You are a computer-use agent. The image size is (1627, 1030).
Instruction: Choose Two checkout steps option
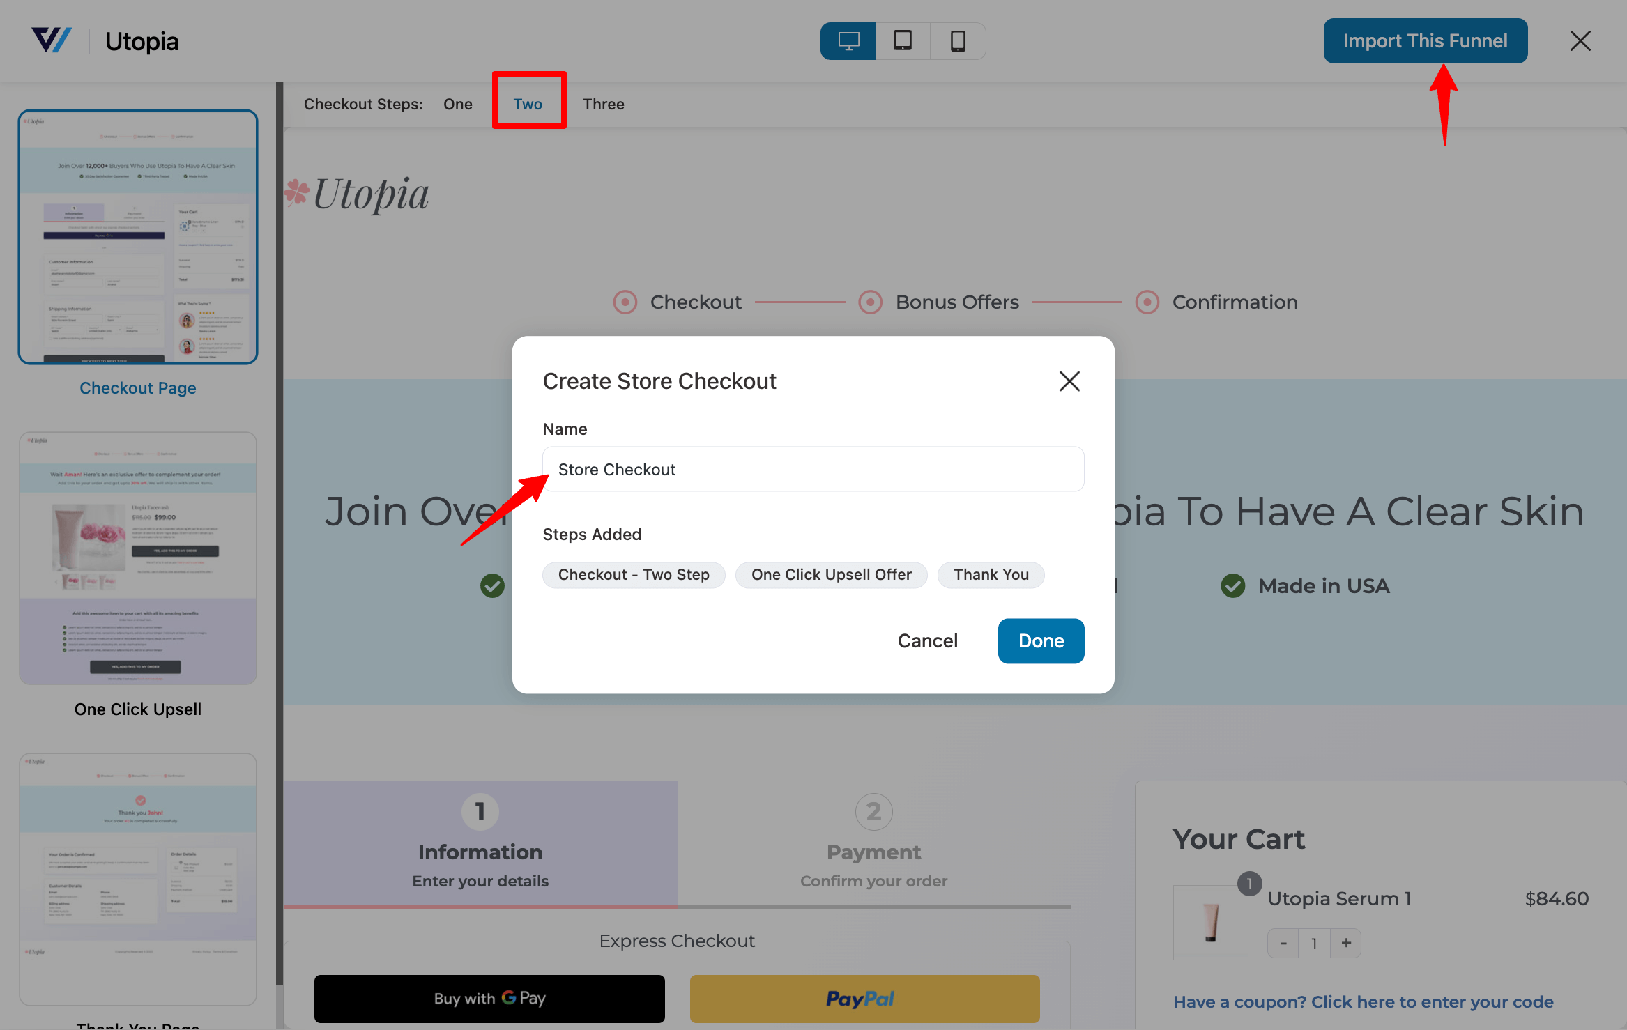click(528, 105)
